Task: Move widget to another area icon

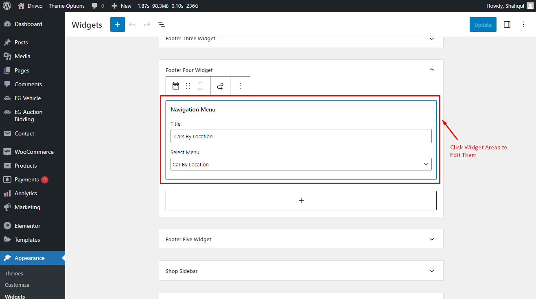Action: [220, 86]
